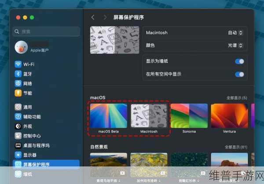
Task: Click the large Macintosh preview image
Action: pos(115,40)
